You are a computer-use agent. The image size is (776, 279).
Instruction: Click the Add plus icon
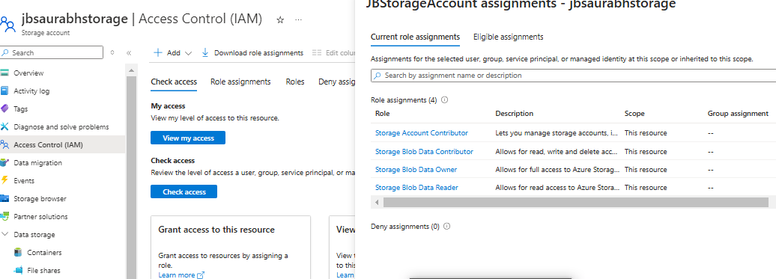[x=158, y=52]
